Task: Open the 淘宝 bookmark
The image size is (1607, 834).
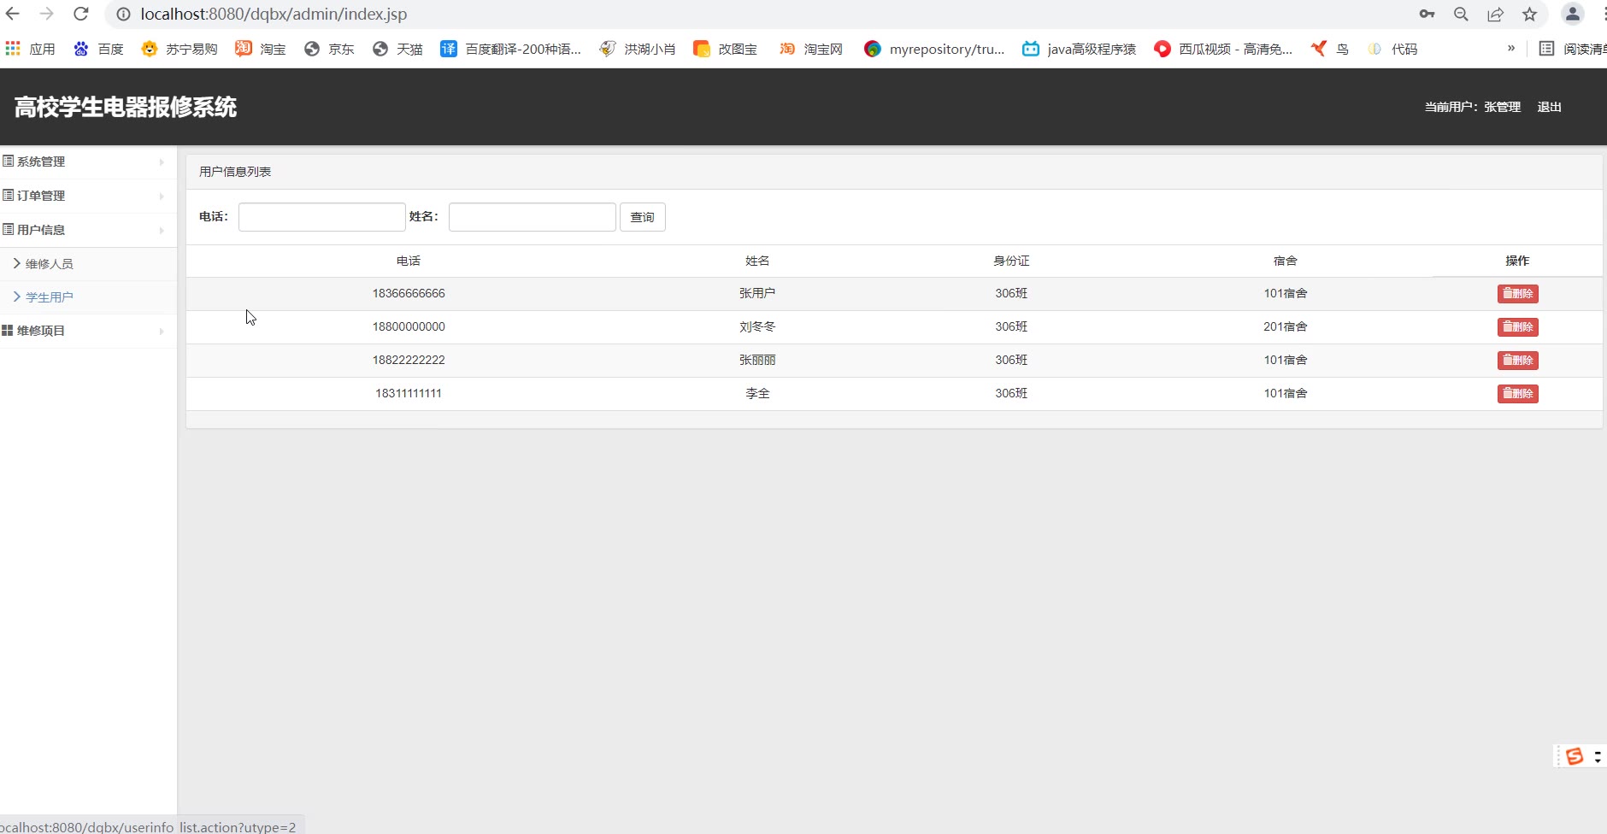Action: coord(261,49)
